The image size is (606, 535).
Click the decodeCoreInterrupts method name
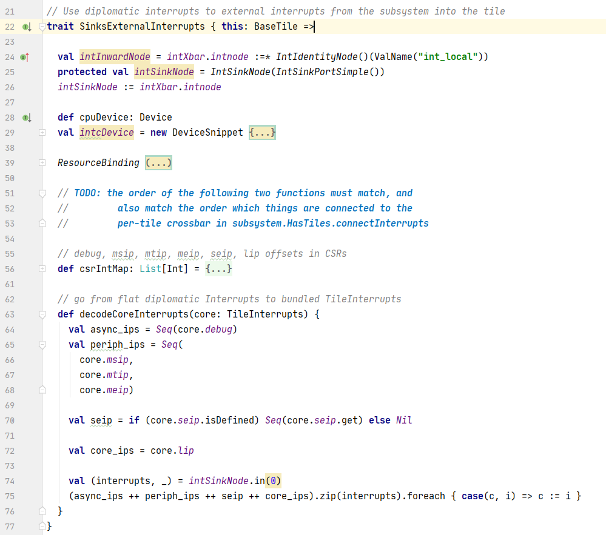(134, 314)
